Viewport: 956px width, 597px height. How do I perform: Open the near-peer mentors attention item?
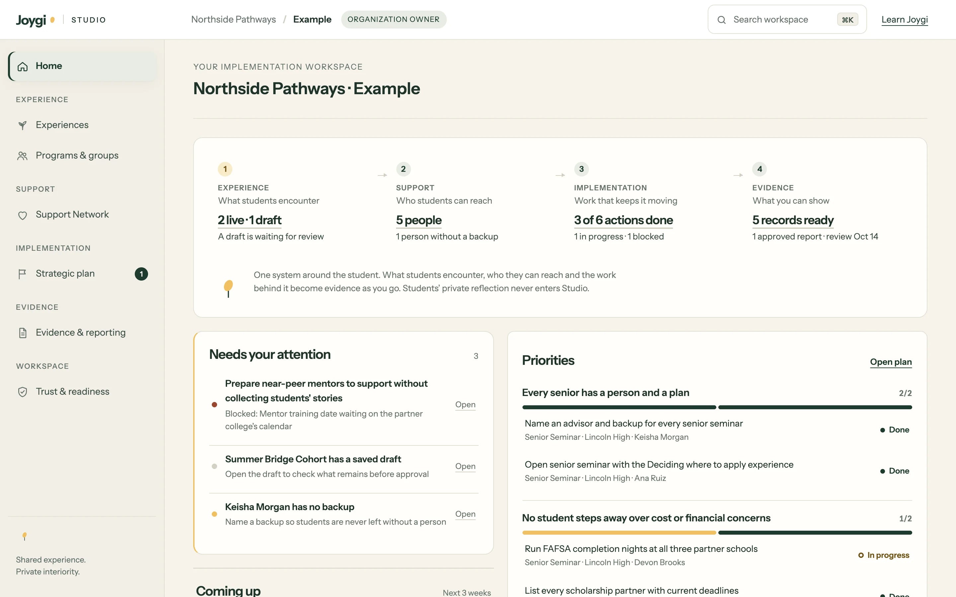click(344, 405)
